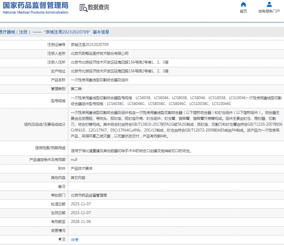Click the 首页 text label

[x=243, y=11]
